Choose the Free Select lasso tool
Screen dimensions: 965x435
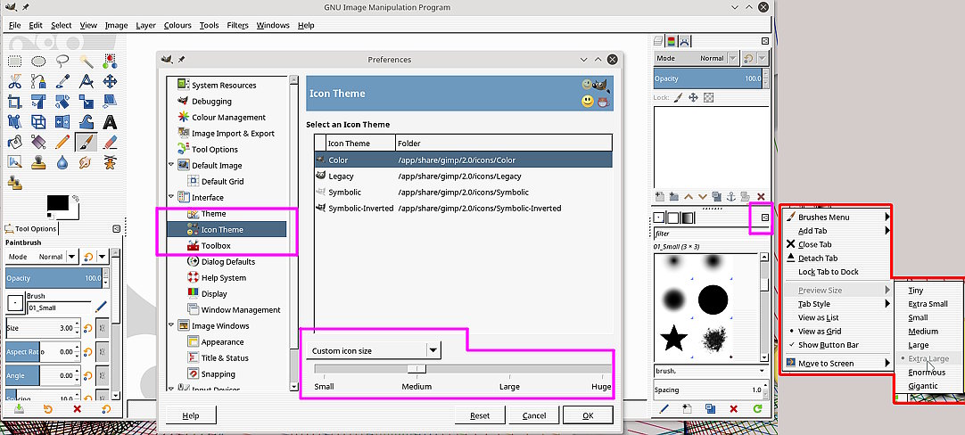click(x=62, y=61)
